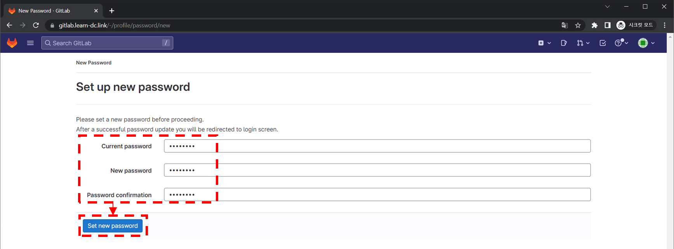Open a new browser tab
Image resolution: width=674 pixels, height=249 pixels.
(112, 11)
